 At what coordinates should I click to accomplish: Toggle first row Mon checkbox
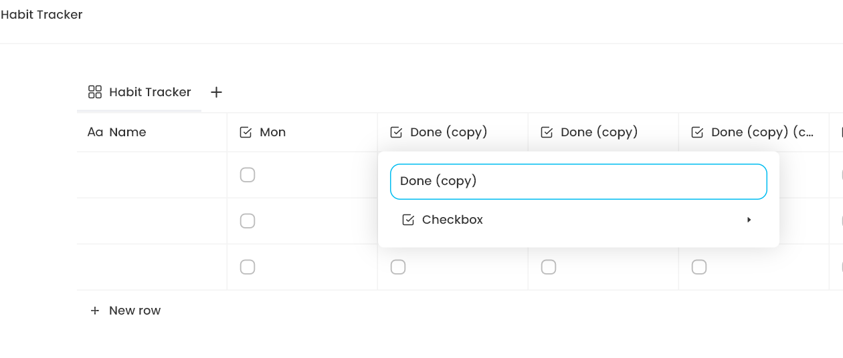pyautogui.click(x=248, y=175)
